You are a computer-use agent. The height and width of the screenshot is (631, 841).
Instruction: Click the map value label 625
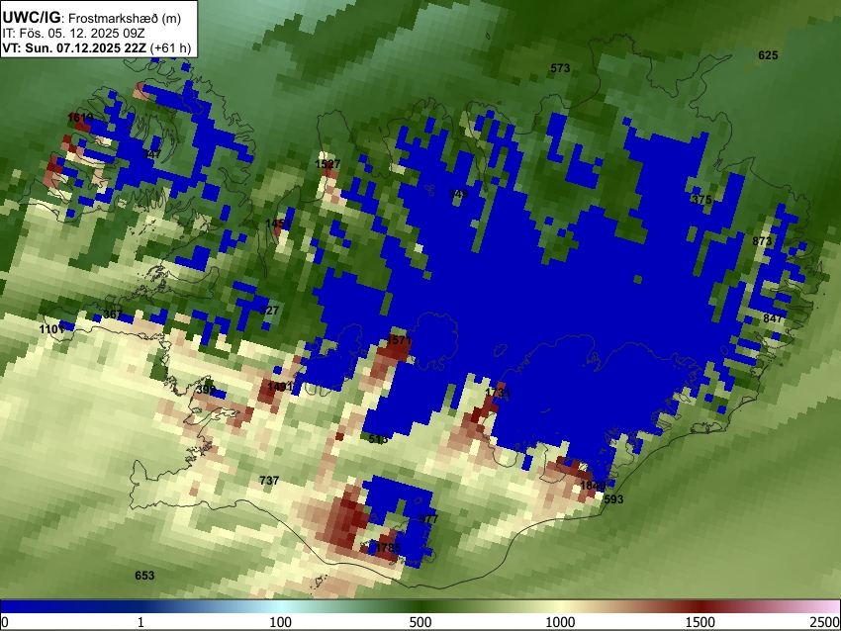point(768,55)
